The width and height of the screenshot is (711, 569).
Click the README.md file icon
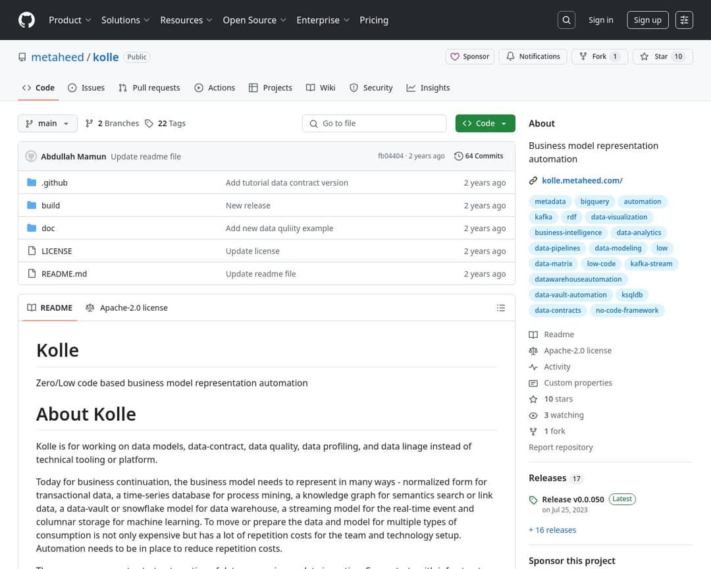32,273
